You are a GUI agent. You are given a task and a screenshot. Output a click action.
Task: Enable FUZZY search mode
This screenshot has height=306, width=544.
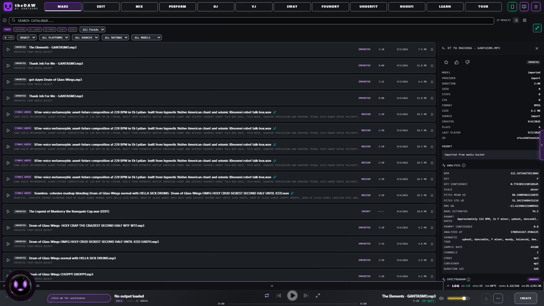(x=7, y=29)
